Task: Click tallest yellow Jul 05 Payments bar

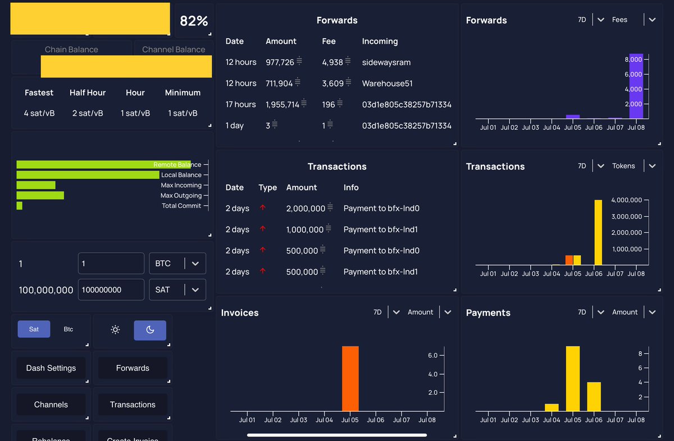Action: 573,379
